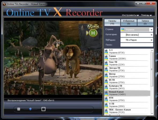Click the TV icon beside ПБК
Image resolution: width=158 pixels, height=120 pixels.
pyautogui.click(x=106, y=110)
